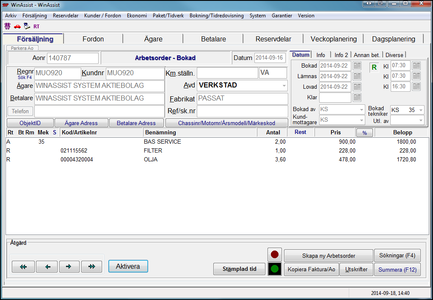Click the red stop light button
The width and height of the screenshot is (433, 300).
pyautogui.click(x=275, y=254)
